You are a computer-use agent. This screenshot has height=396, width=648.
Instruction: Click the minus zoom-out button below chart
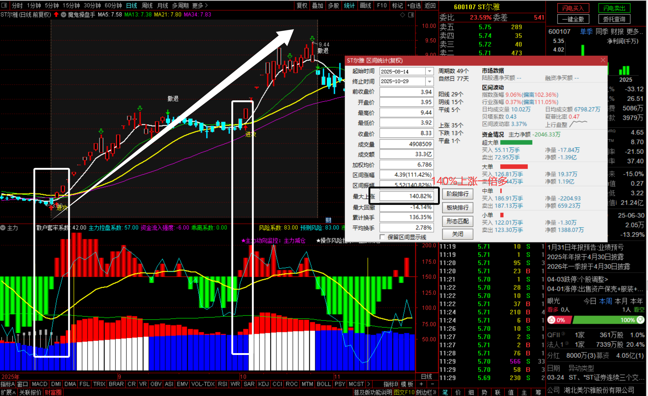pyautogui.click(x=432, y=384)
